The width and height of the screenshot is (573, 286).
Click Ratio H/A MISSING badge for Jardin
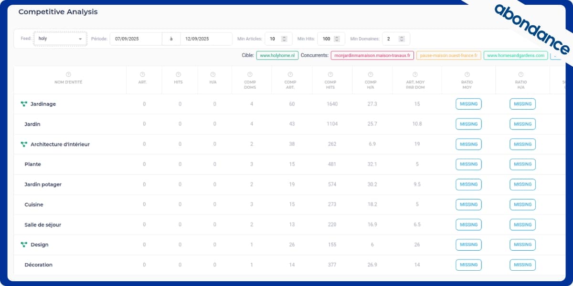tap(522, 124)
